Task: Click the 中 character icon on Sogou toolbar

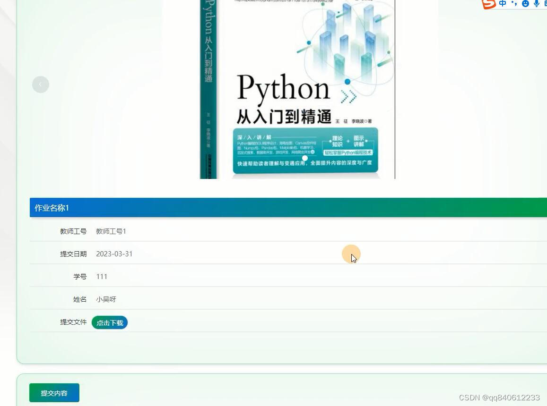Action: coord(503,4)
